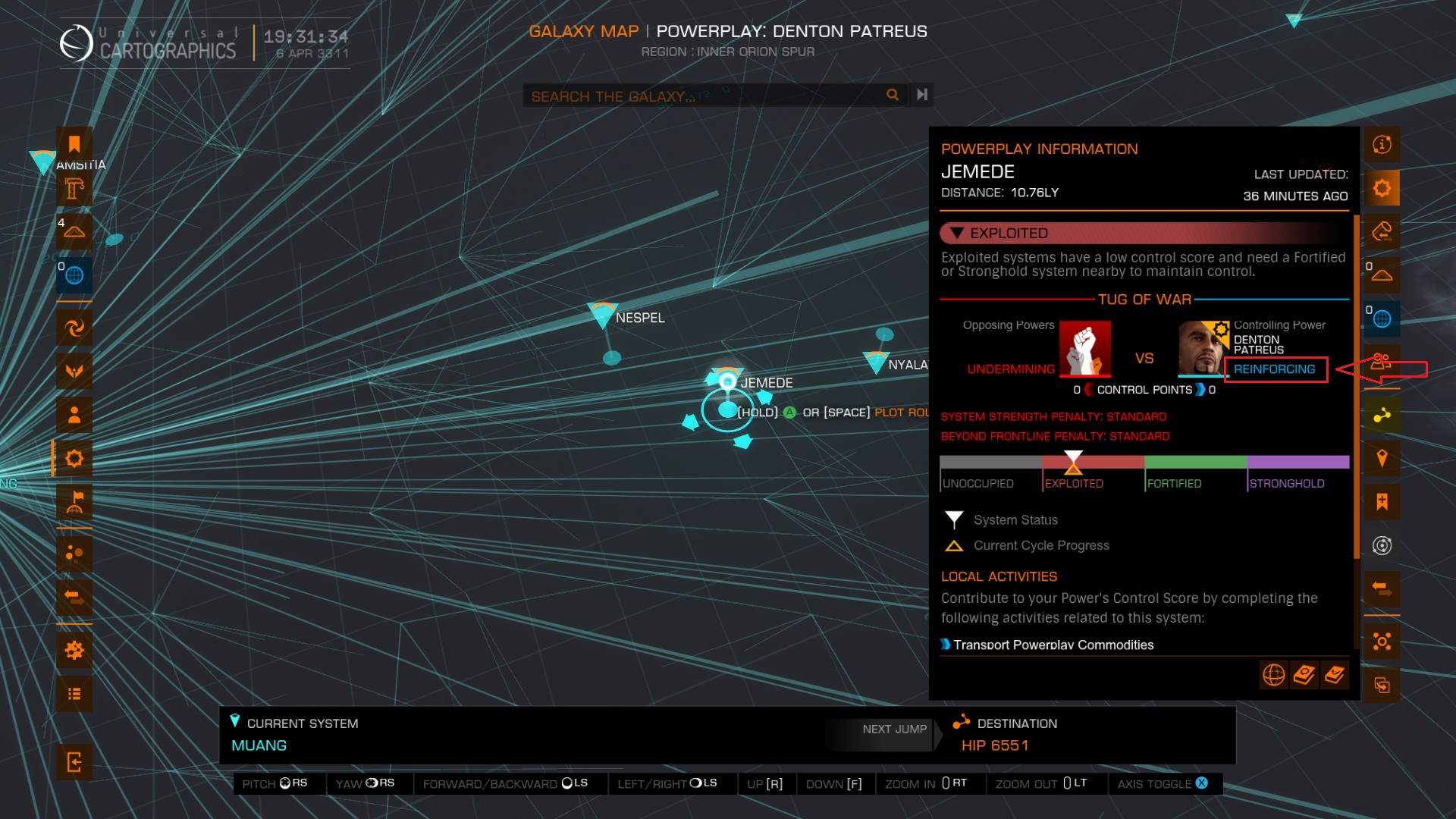Click the CURRENT SYSTEM Muang name
This screenshot has height=819, width=1456.
[x=259, y=745]
